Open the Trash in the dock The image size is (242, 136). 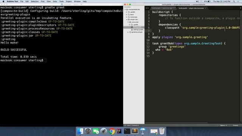[162, 131]
